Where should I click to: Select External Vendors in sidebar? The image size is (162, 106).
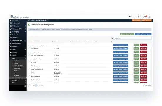coord(18,78)
